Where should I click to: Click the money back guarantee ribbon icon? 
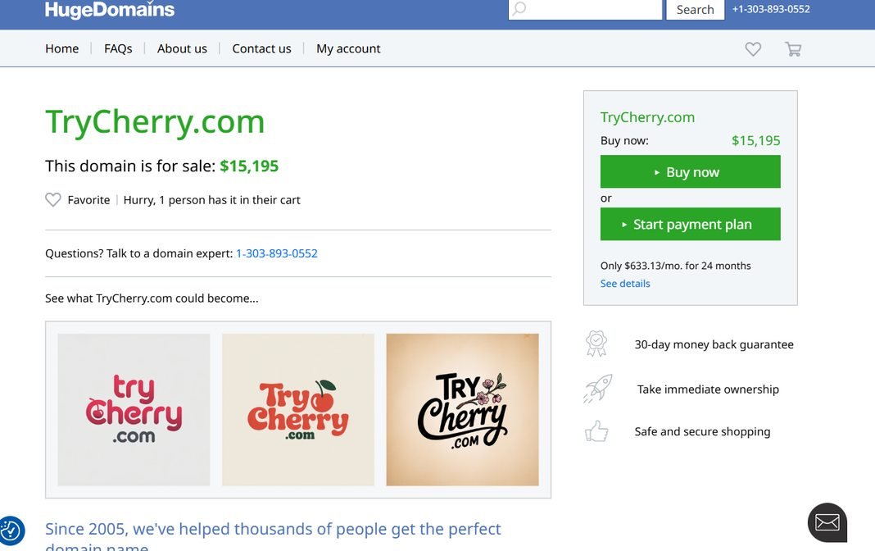click(x=596, y=344)
